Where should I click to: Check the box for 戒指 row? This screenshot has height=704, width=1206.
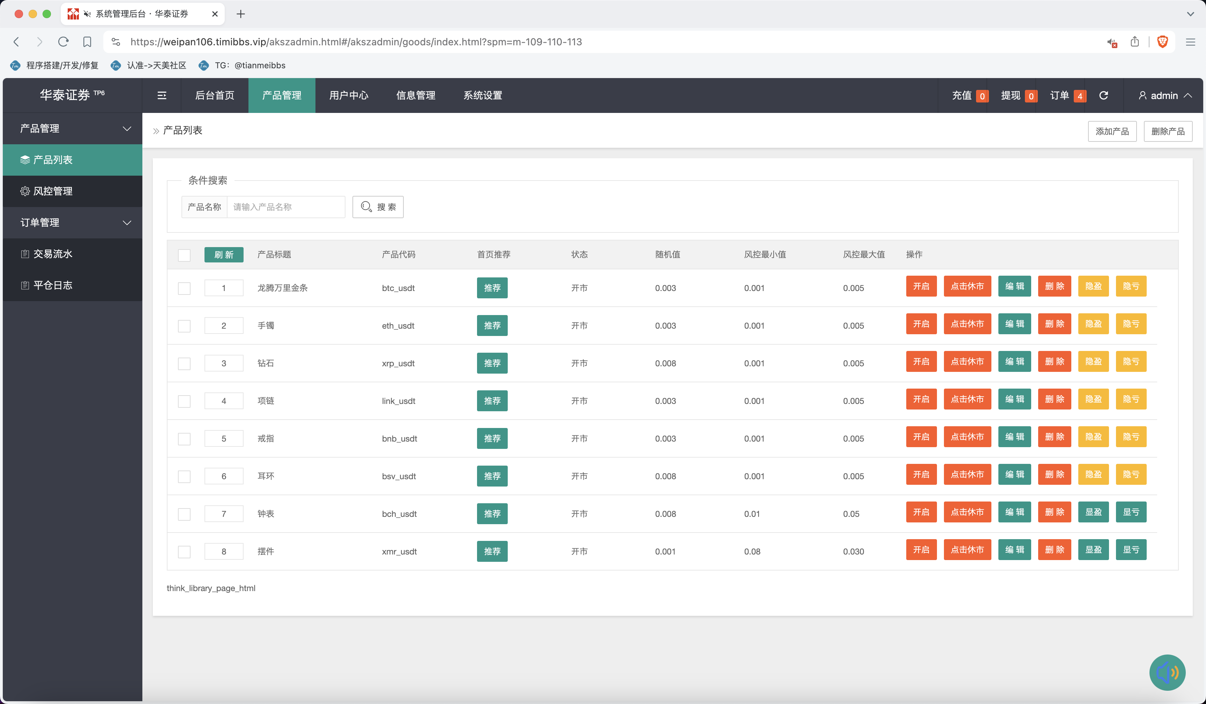(184, 439)
